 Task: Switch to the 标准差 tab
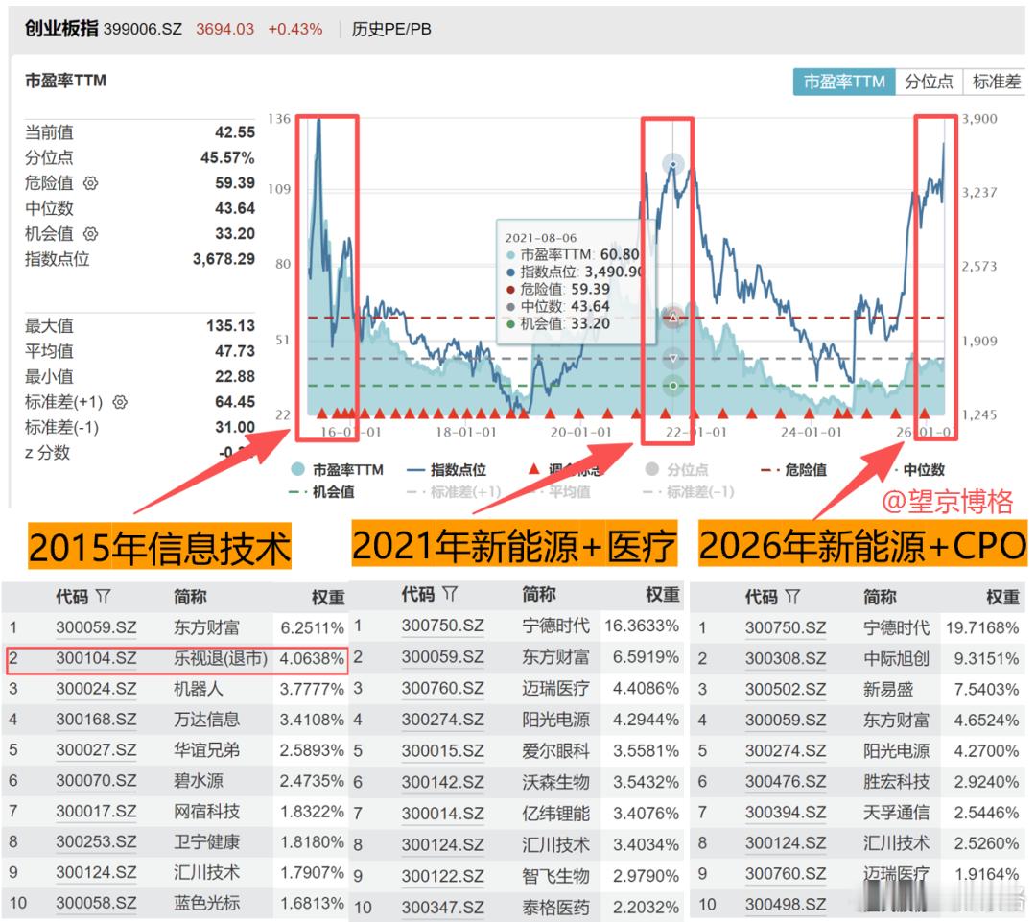tap(995, 83)
